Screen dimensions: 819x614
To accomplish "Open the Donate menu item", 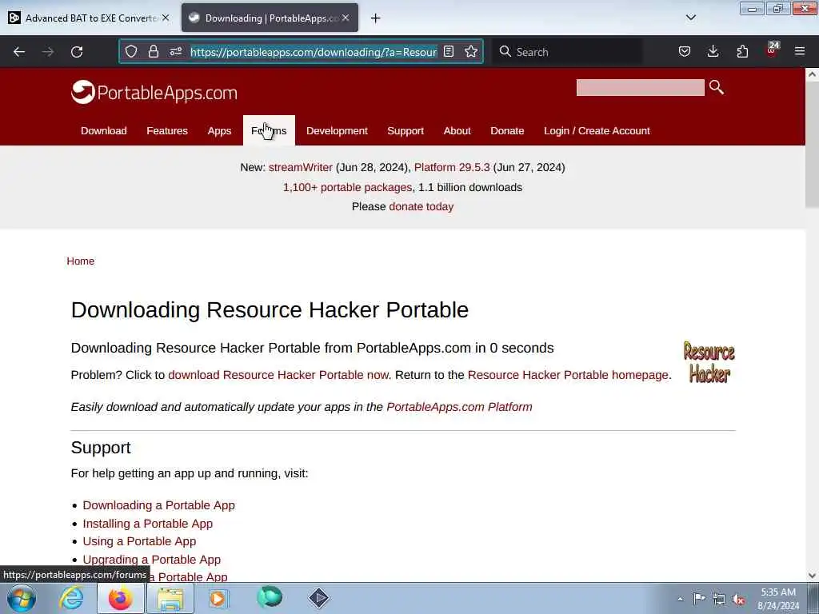I will 507,130.
